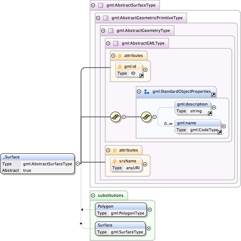Expand the gml:id attribute details
The image size is (241, 241).
(x=145, y=70)
